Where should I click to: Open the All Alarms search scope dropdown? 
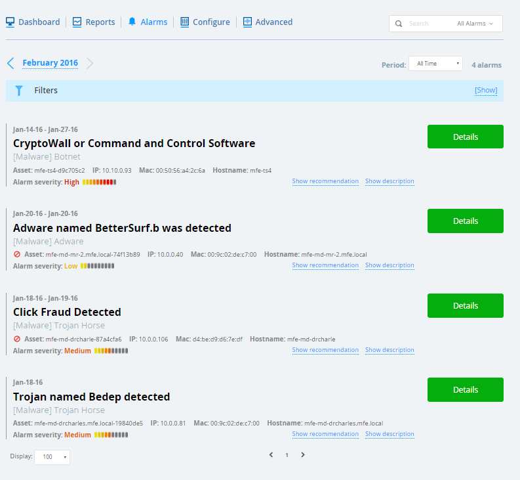pyautogui.click(x=475, y=24)
